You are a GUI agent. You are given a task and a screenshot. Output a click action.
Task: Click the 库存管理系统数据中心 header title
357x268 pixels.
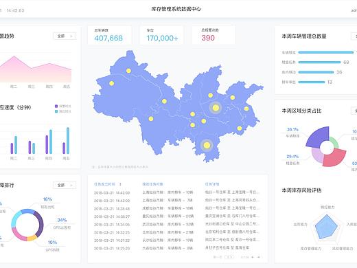point(176,9)
